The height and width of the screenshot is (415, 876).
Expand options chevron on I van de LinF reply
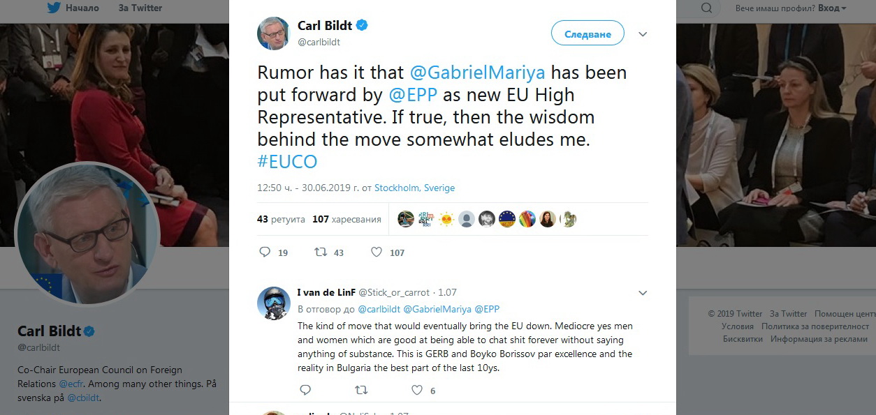(x=643, y=293)
